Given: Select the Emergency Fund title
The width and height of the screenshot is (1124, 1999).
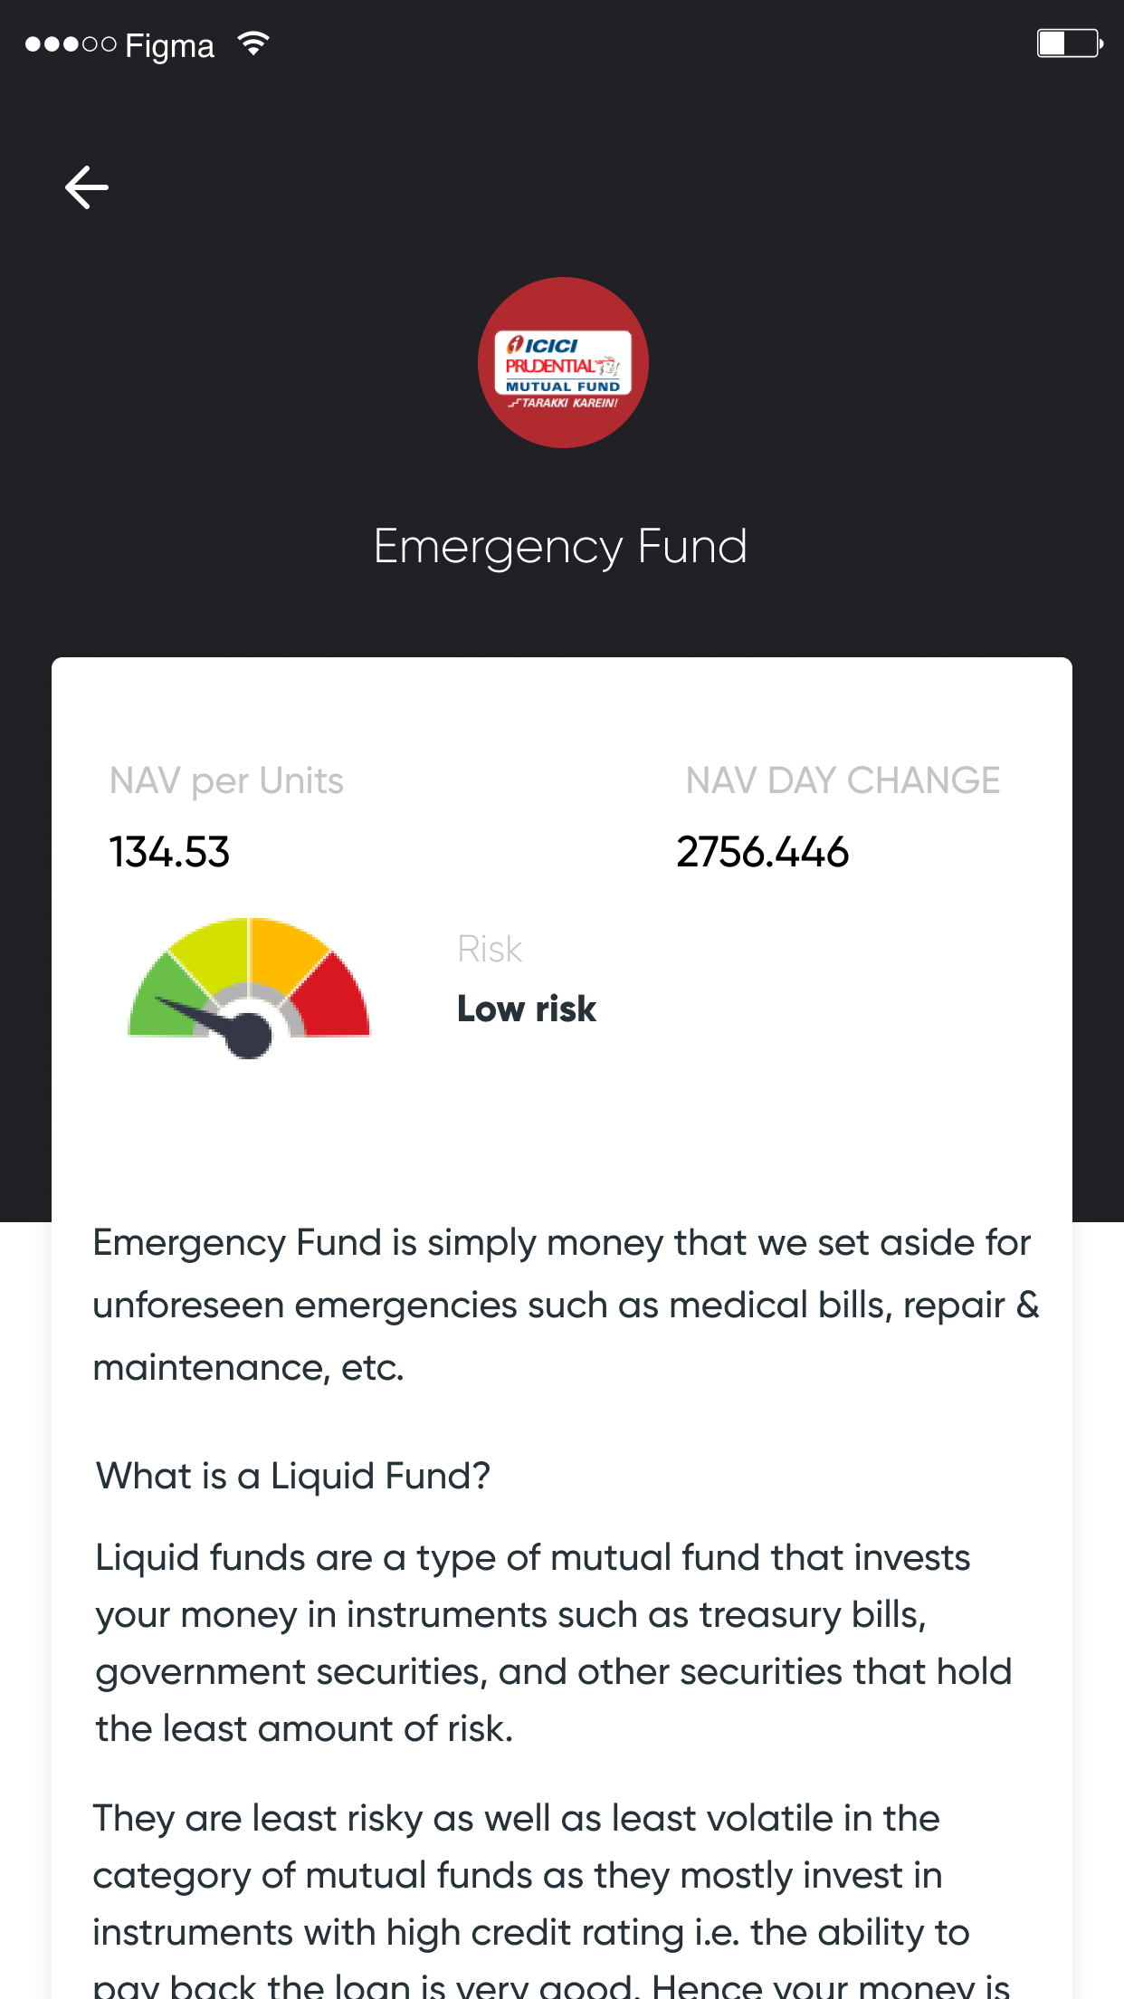Looking at the screenshot, I should point(561,547).
